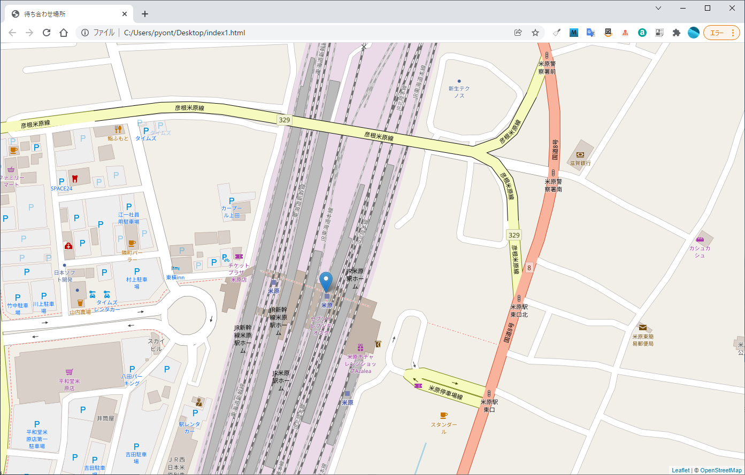Click the national route 8 shield
The width and height of the screenshot is (745, 475).
[529, 268]
